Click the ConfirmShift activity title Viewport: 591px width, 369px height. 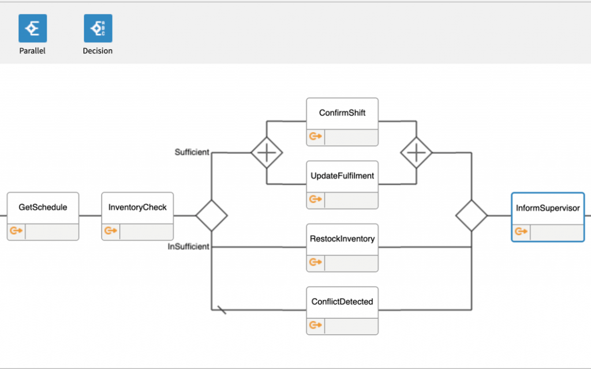342,113
